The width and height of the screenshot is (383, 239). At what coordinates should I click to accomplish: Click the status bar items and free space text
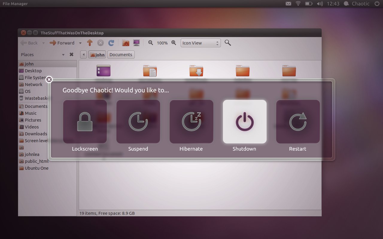pyautogui.click(x=107, y=213)
